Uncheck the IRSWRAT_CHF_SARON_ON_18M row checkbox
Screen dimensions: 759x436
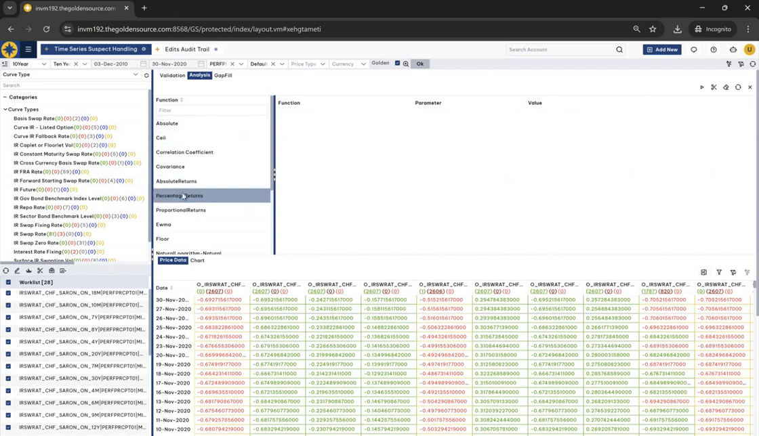click(8, 293)
